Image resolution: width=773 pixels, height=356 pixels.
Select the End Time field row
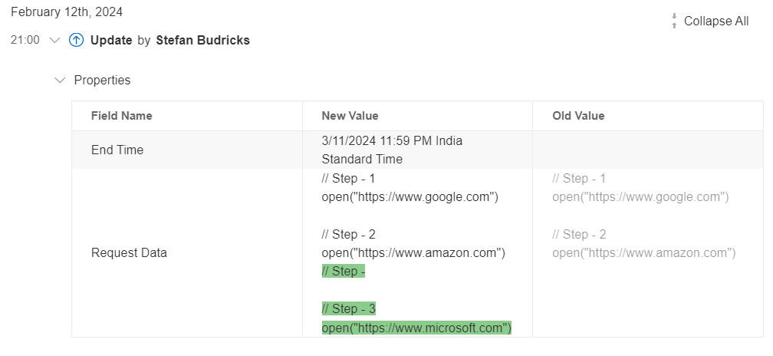[417, 150]
